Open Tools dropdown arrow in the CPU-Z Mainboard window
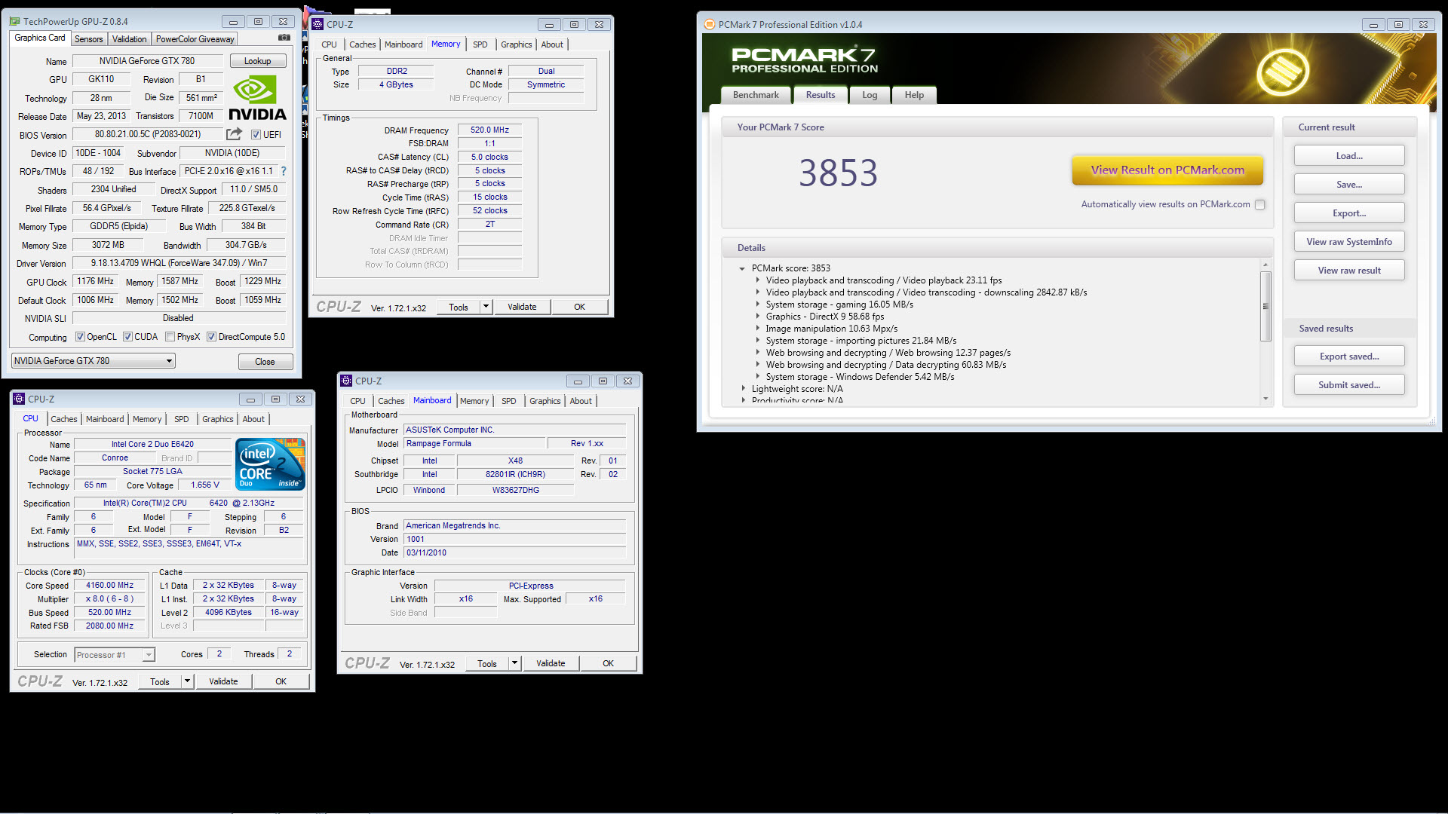Image resolution: width=1448 pixels, height=814 pixels. coord(514,663)
